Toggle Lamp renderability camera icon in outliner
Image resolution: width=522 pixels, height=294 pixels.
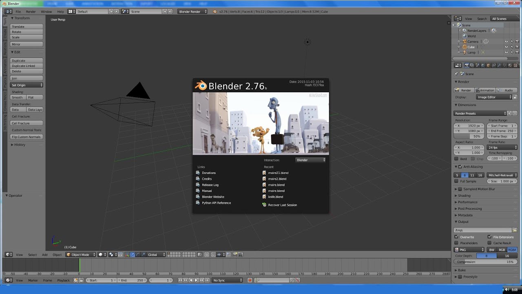(517, 52)
